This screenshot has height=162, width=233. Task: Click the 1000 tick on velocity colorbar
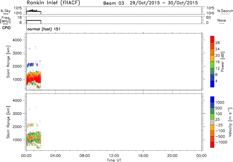(220, 102)
